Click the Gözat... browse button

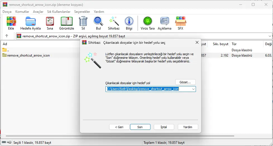click(x=185, y=82)
